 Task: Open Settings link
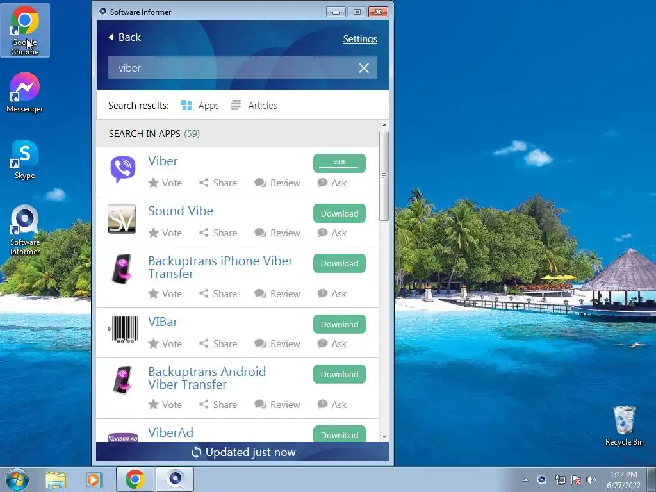coord(360,39)
